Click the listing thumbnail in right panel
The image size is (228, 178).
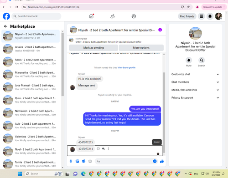click(x=195, y=33)
